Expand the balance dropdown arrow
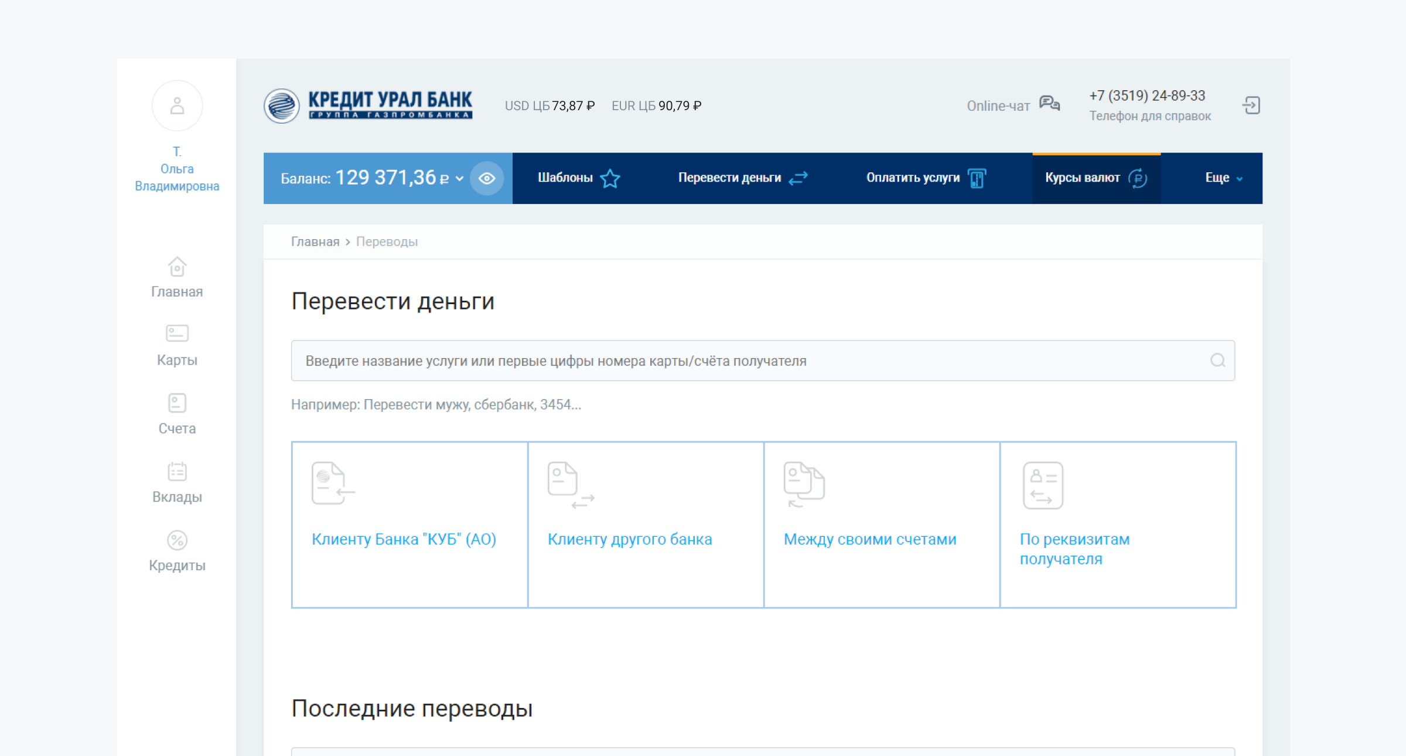This screenshot has height=756, width=1406. [x=460, y=179]
